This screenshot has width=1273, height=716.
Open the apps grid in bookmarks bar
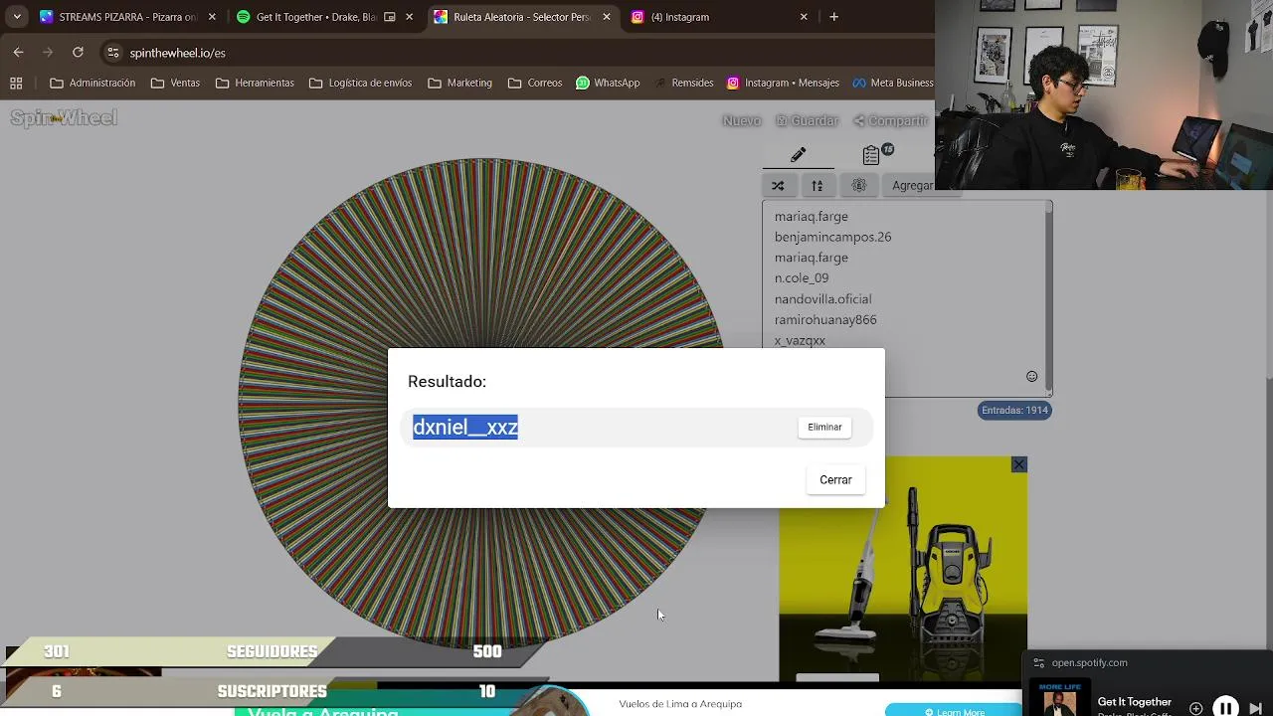pyautogui.click(x=16, y=83)
